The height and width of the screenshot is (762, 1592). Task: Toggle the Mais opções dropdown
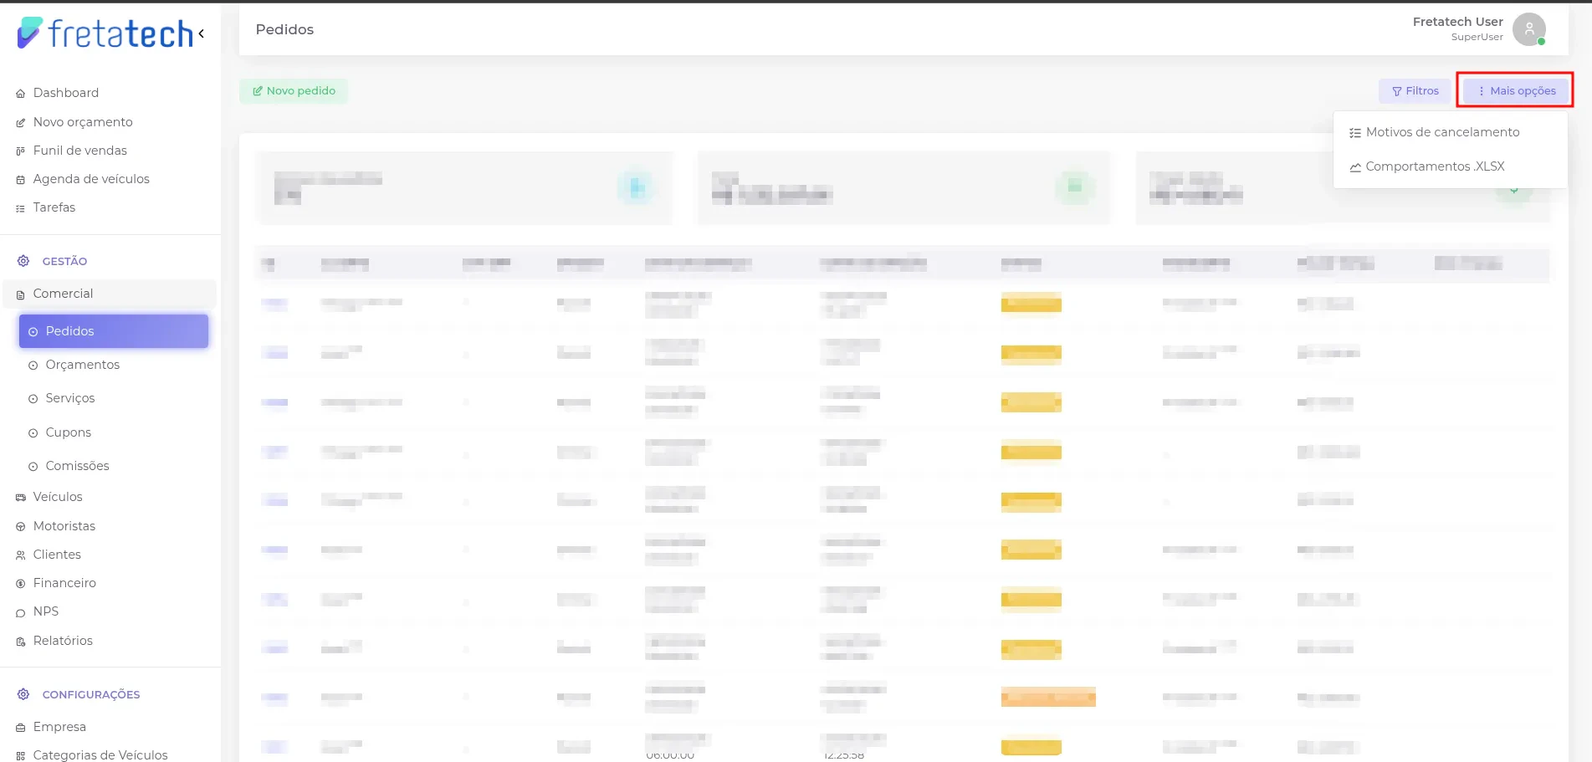[x=1515, y=91]
